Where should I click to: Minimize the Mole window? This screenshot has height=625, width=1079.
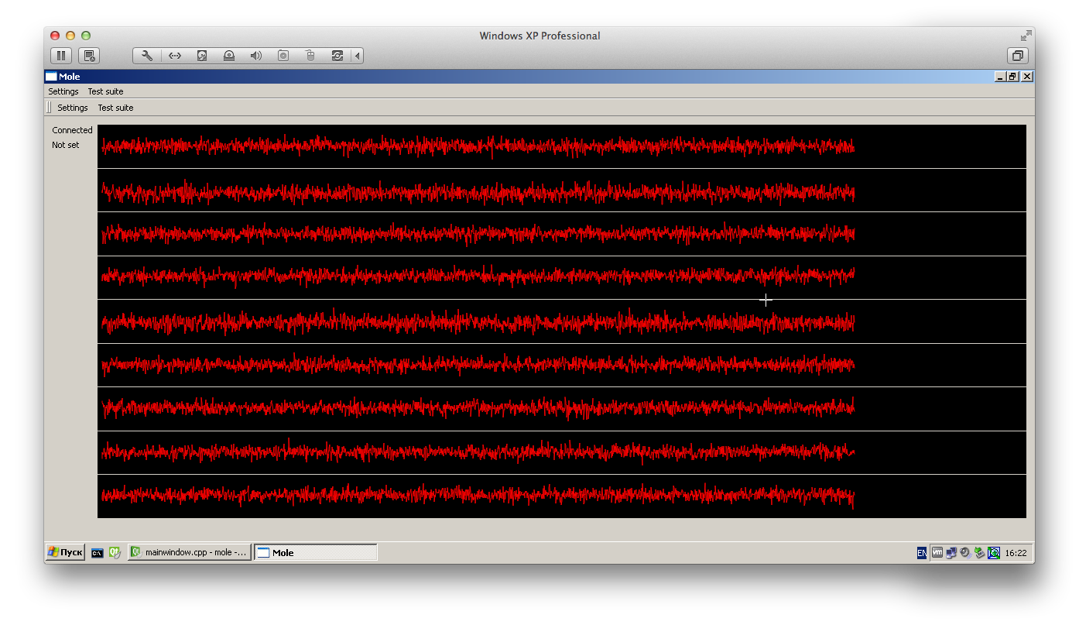click(1000, 77)
